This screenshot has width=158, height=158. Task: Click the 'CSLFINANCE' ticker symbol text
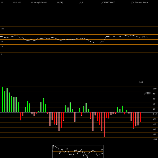click(108, 3)
